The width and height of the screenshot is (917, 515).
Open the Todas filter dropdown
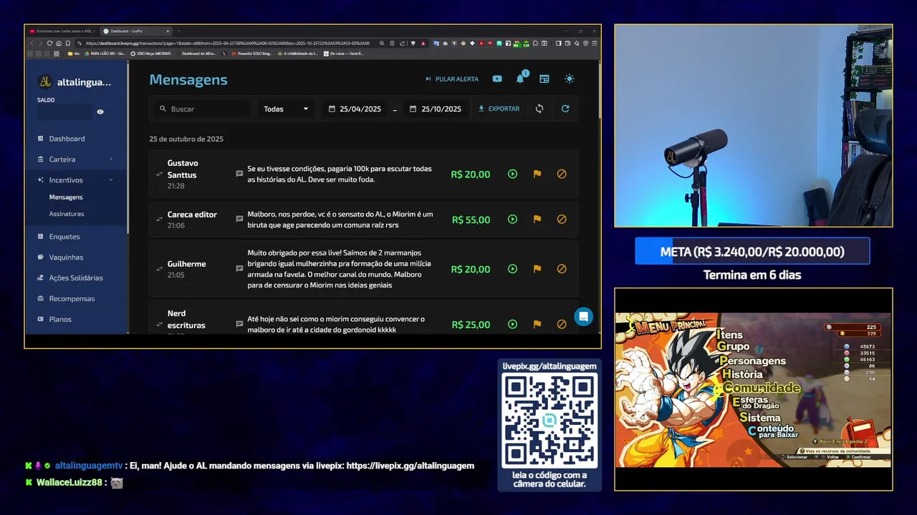(x=286, y=109)
